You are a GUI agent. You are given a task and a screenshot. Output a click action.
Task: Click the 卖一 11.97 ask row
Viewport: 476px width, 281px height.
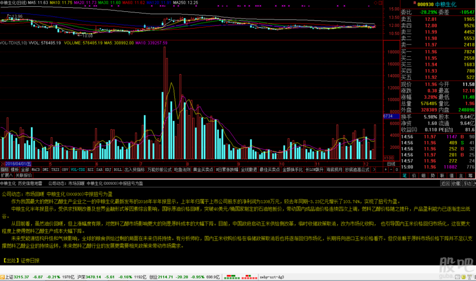437,44
